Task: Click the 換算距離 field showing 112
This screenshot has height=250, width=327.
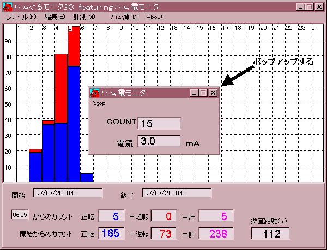Action: [271, 234]
